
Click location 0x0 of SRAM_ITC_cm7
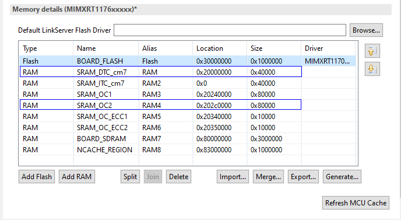point(202,83)
